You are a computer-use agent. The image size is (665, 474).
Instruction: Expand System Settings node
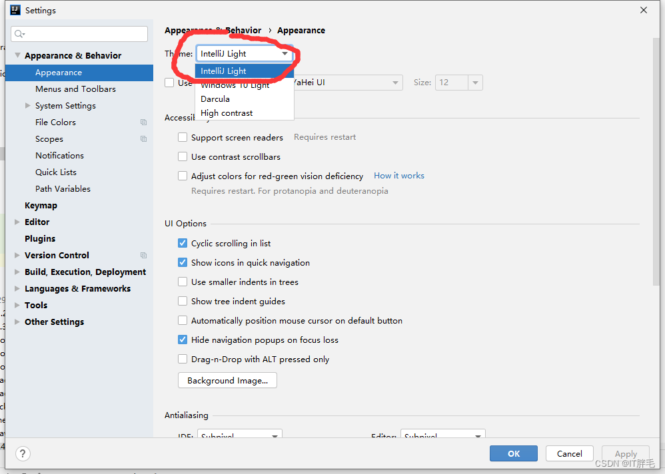click(x=27, y=105)
